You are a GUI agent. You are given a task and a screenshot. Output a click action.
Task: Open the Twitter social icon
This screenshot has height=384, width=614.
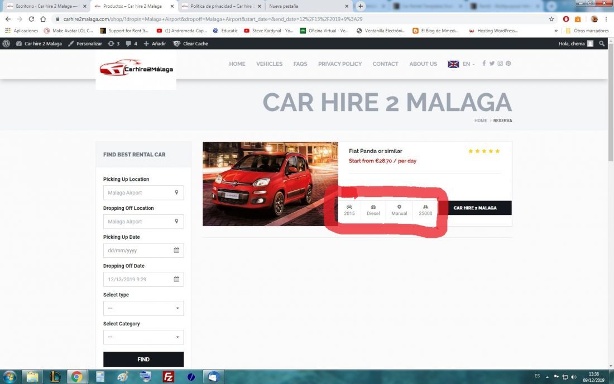[492, 64]
